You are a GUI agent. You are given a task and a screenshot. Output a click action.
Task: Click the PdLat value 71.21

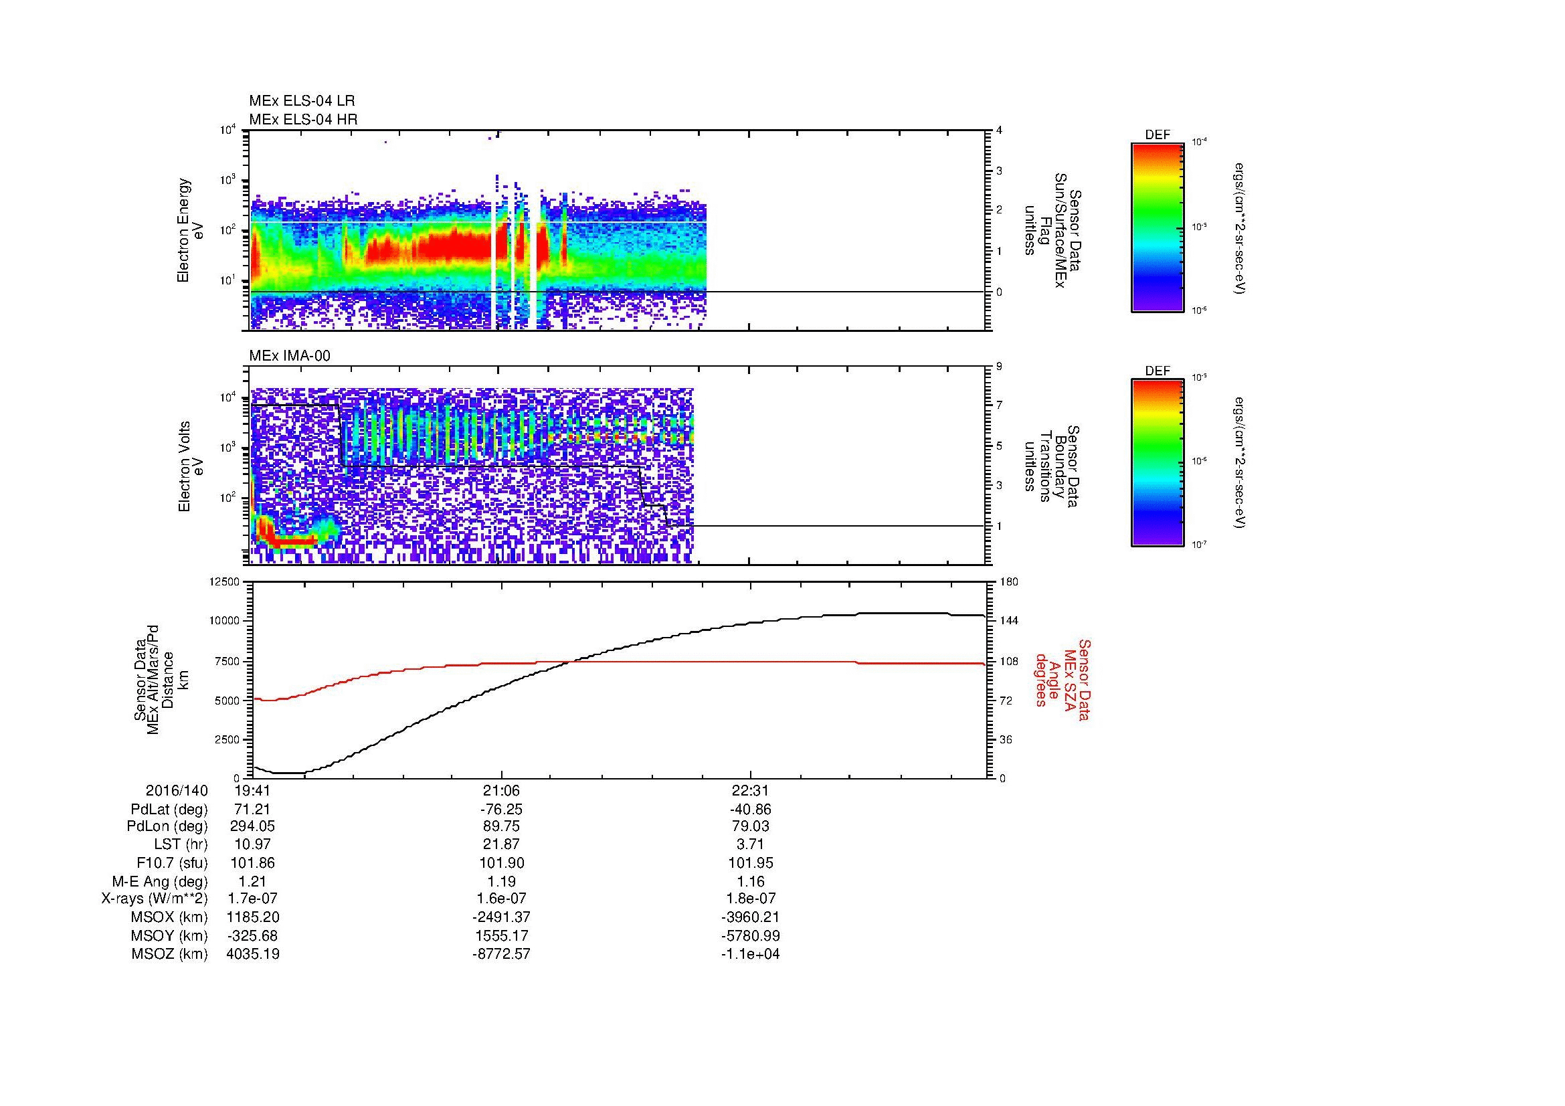pyautogui.click(x=253, y=810)
